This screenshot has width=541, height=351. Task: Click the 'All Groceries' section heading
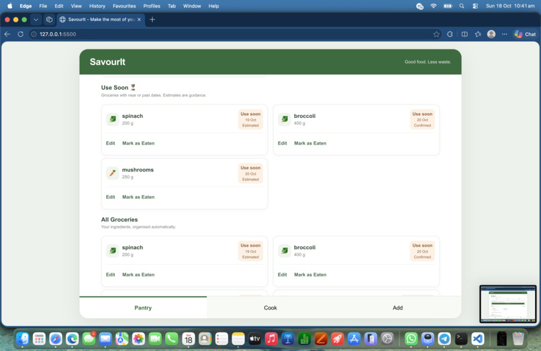click(119, 220)
